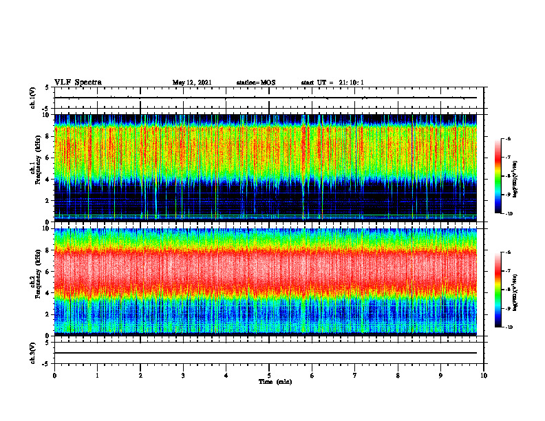This screenshot has width=545, height=421.
Task: Click time axis tick label "6"
Action: coord(312,376)
